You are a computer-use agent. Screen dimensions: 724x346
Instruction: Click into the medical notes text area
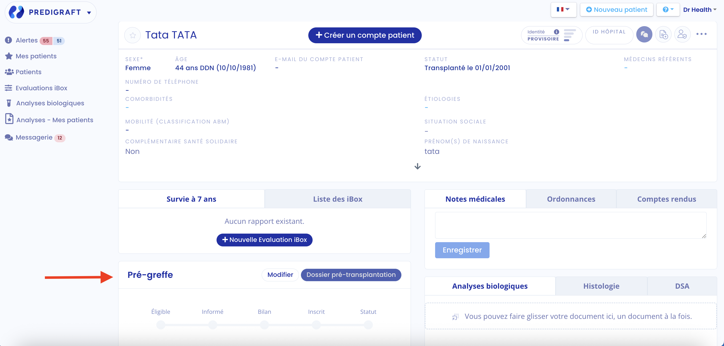[570, 225]
